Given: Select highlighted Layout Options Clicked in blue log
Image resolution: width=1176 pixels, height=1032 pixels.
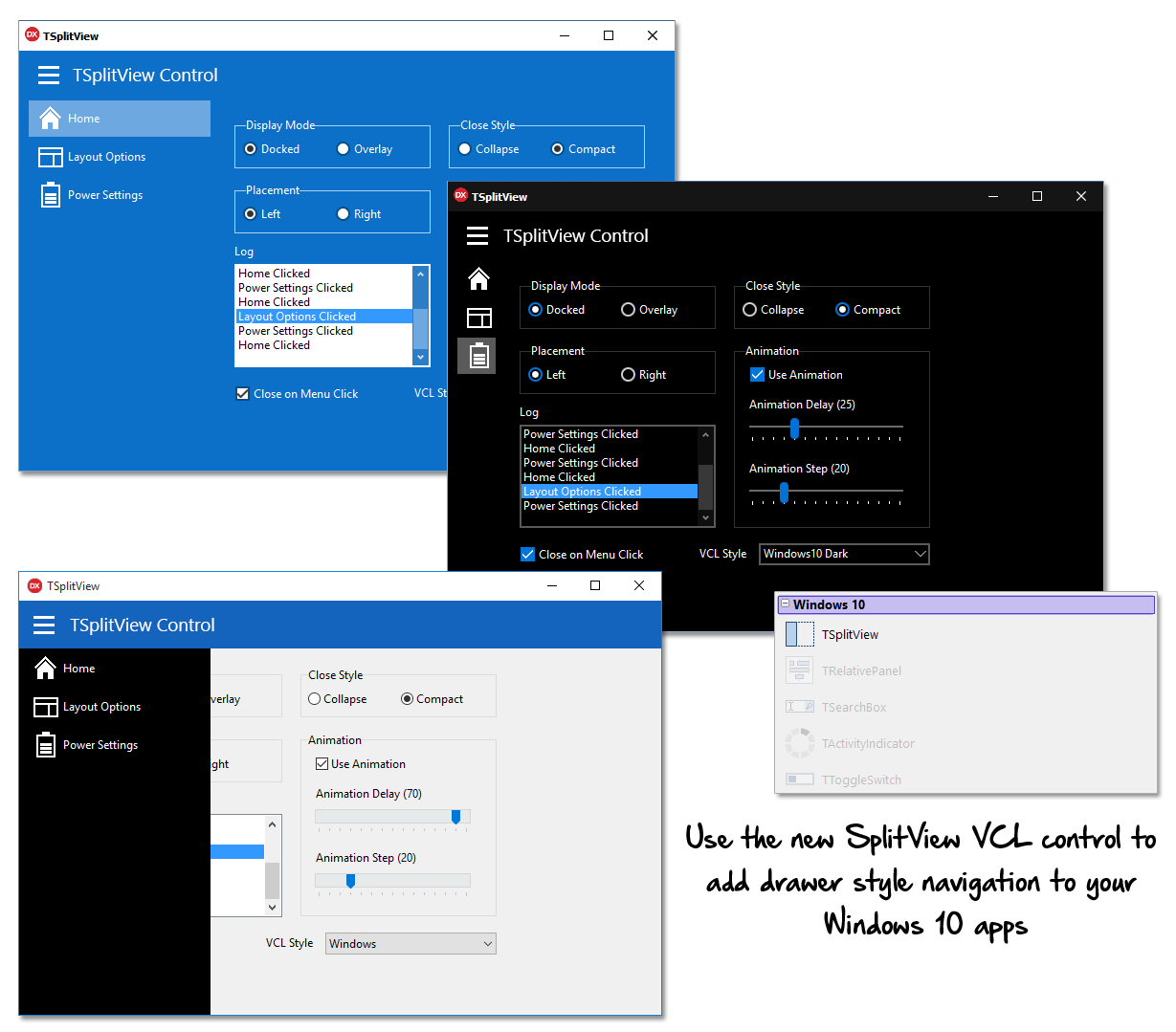Looking at the screenshot, I should coord(324,317).
